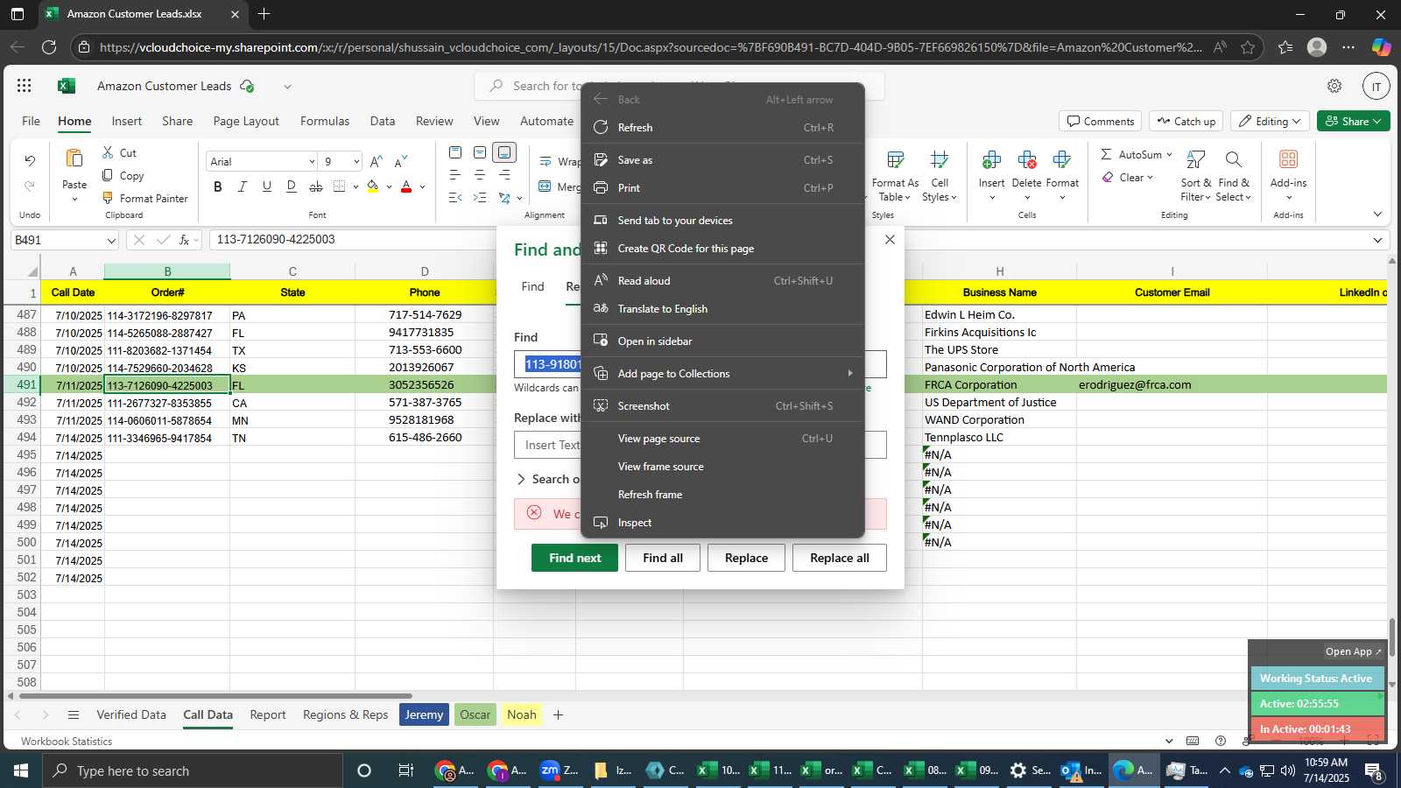Apply Italic formatting
This screenshot has height=788, width=1401.
243,186
